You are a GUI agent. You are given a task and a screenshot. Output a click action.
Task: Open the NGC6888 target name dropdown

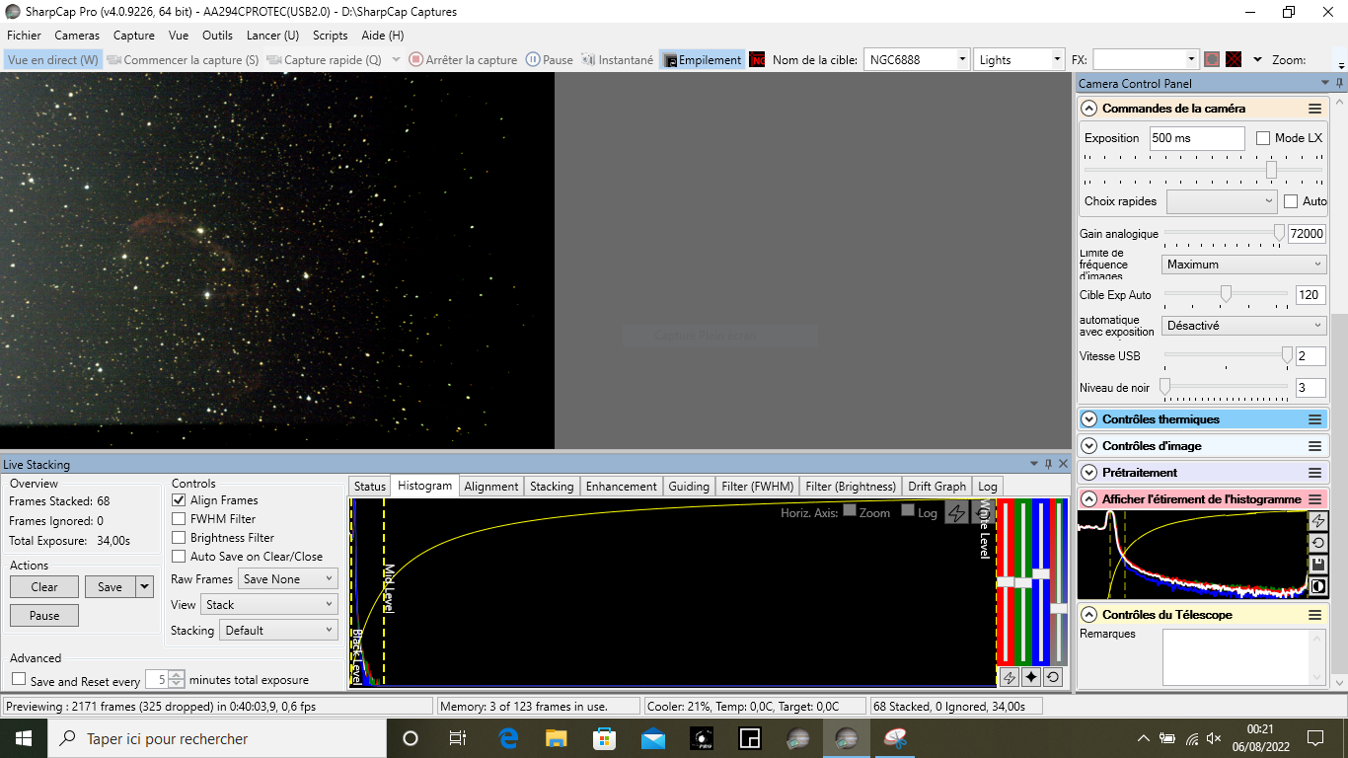tap(962, 60)
